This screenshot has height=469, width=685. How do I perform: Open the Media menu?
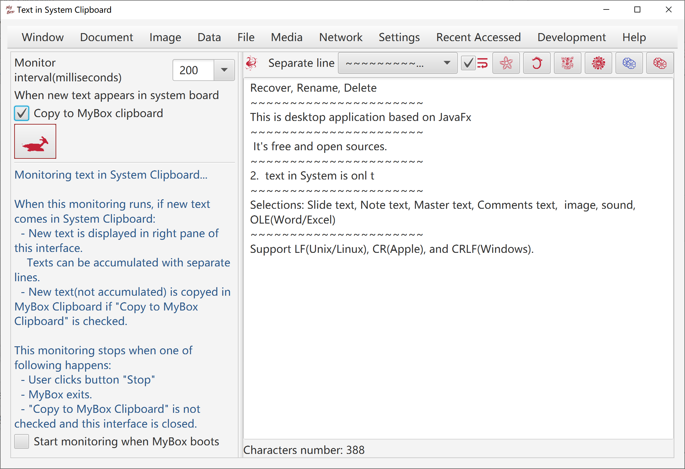click(287, 37)
